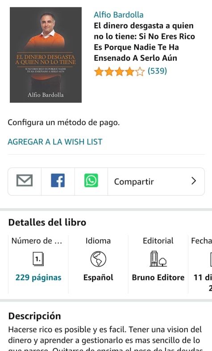This screenshot has width=212, height=351.
Task: Tap the Editorial building icon
Action: [x=158, y=259]
